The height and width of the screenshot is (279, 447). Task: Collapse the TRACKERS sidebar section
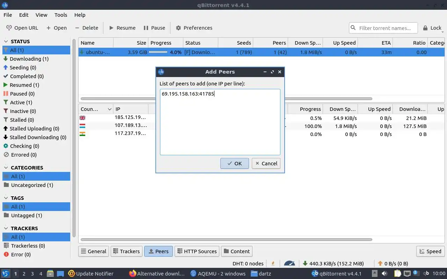[6, 228]
